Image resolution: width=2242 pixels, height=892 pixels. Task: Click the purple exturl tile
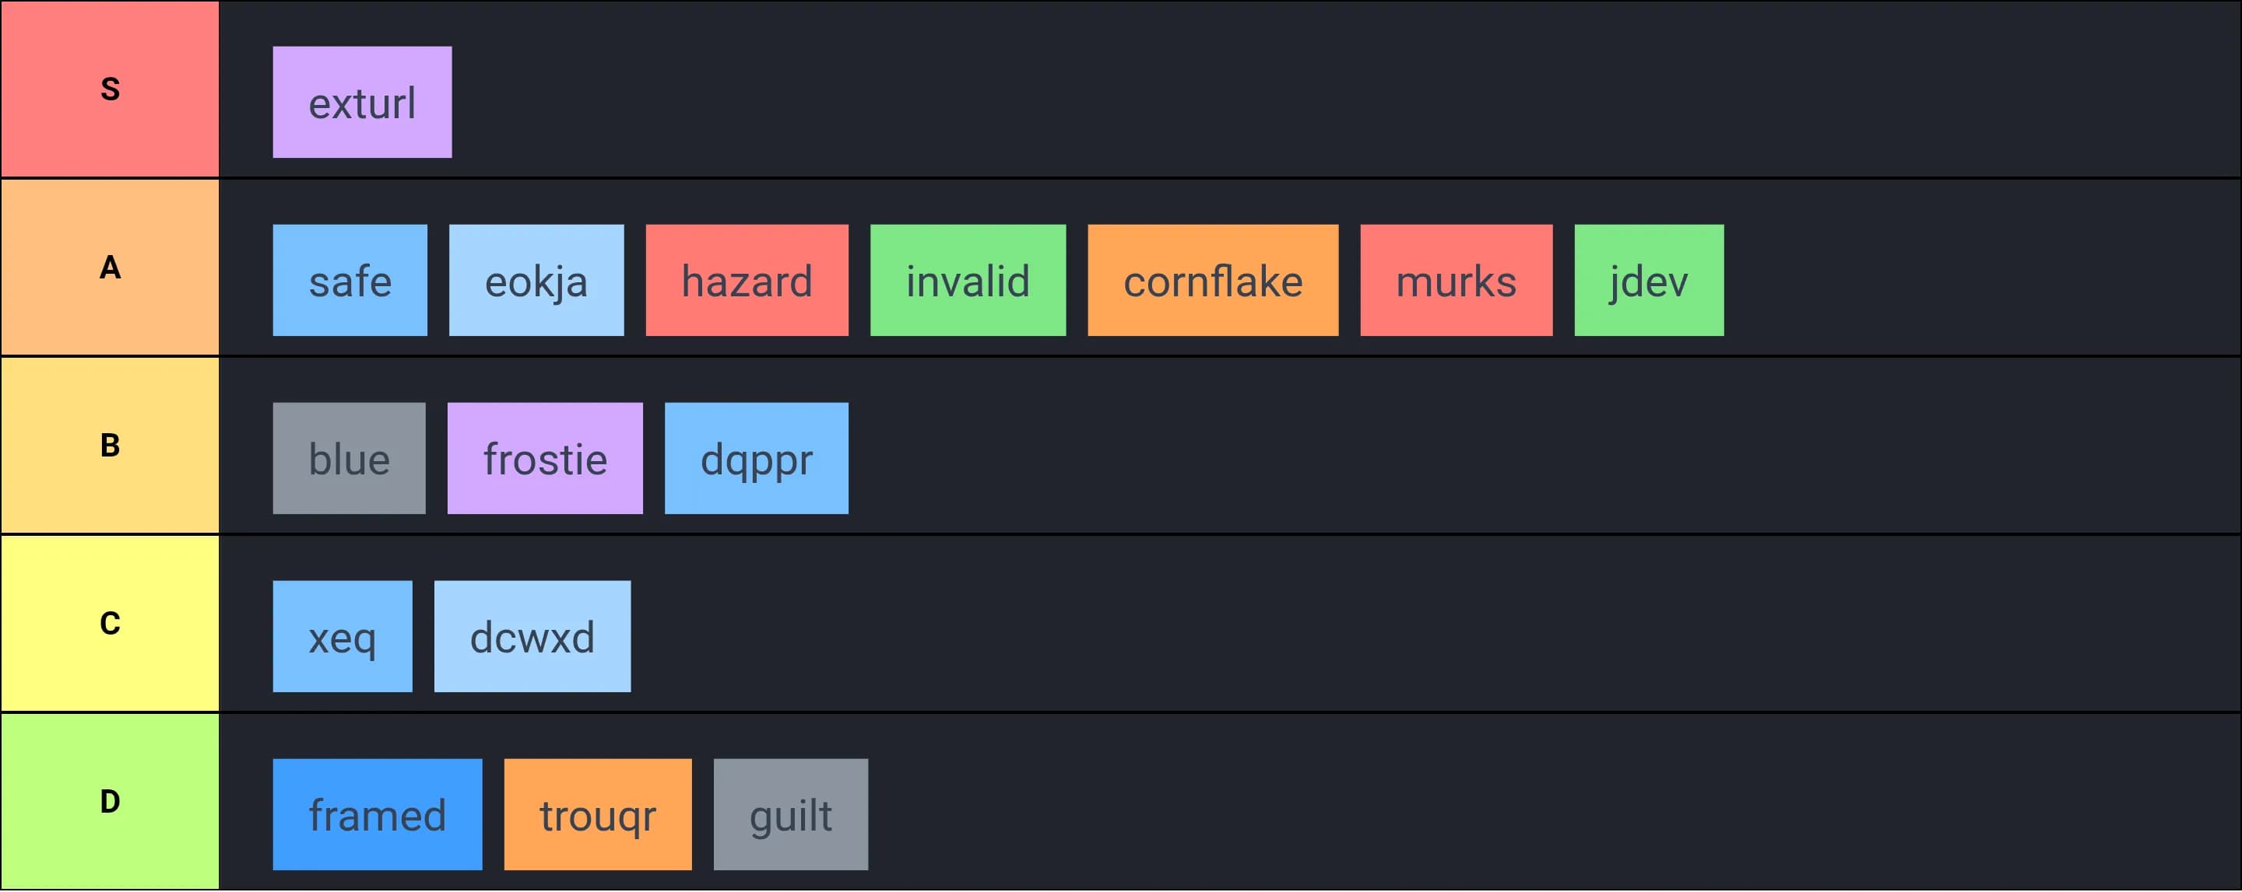(x=362, y=103)
